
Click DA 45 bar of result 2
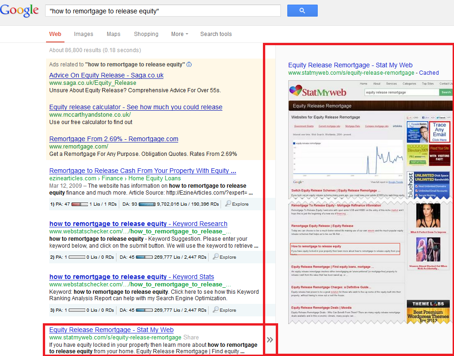[x=144, y=257]
